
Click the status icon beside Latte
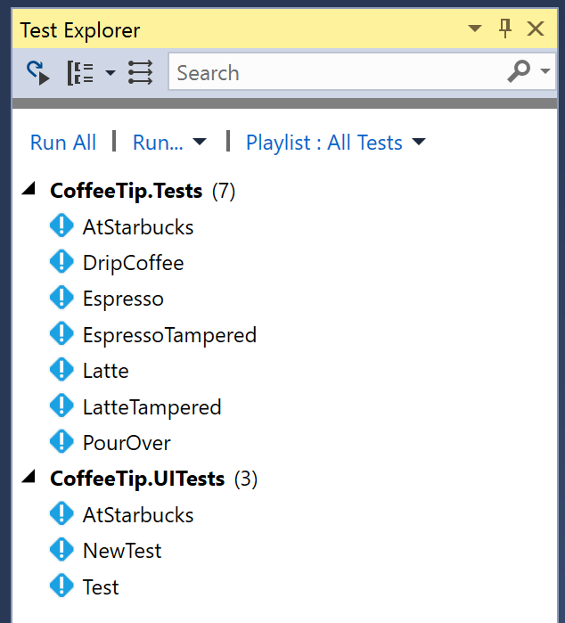pyautogui.click(x=61, y=370)
